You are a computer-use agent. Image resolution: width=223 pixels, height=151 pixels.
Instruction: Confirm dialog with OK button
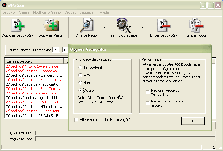point(193,121)
